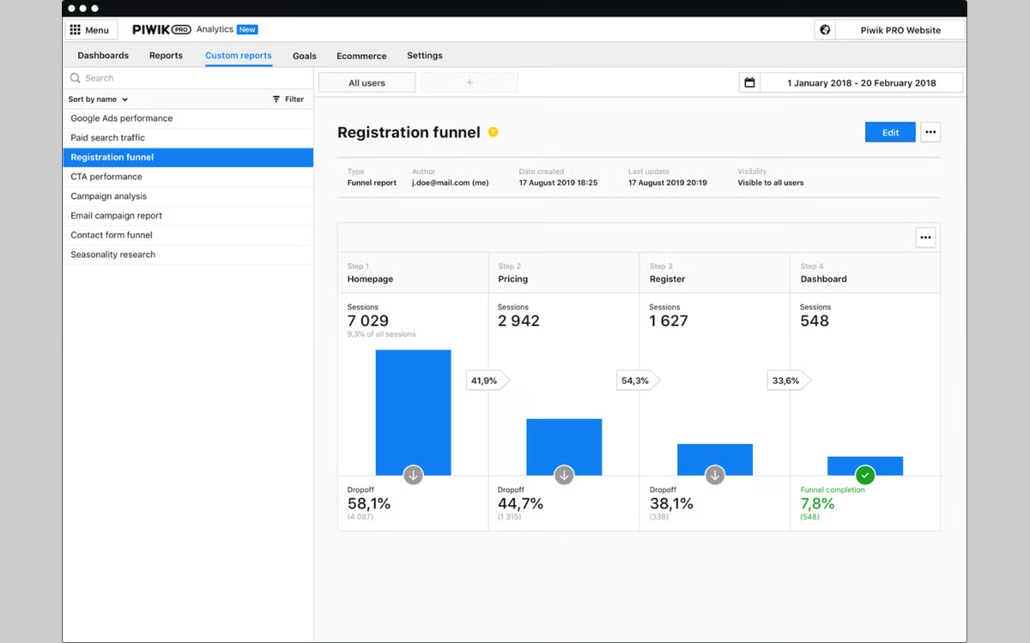
Task: Click the Pricing step dropoff arrow icon
Action: point(564,474)
